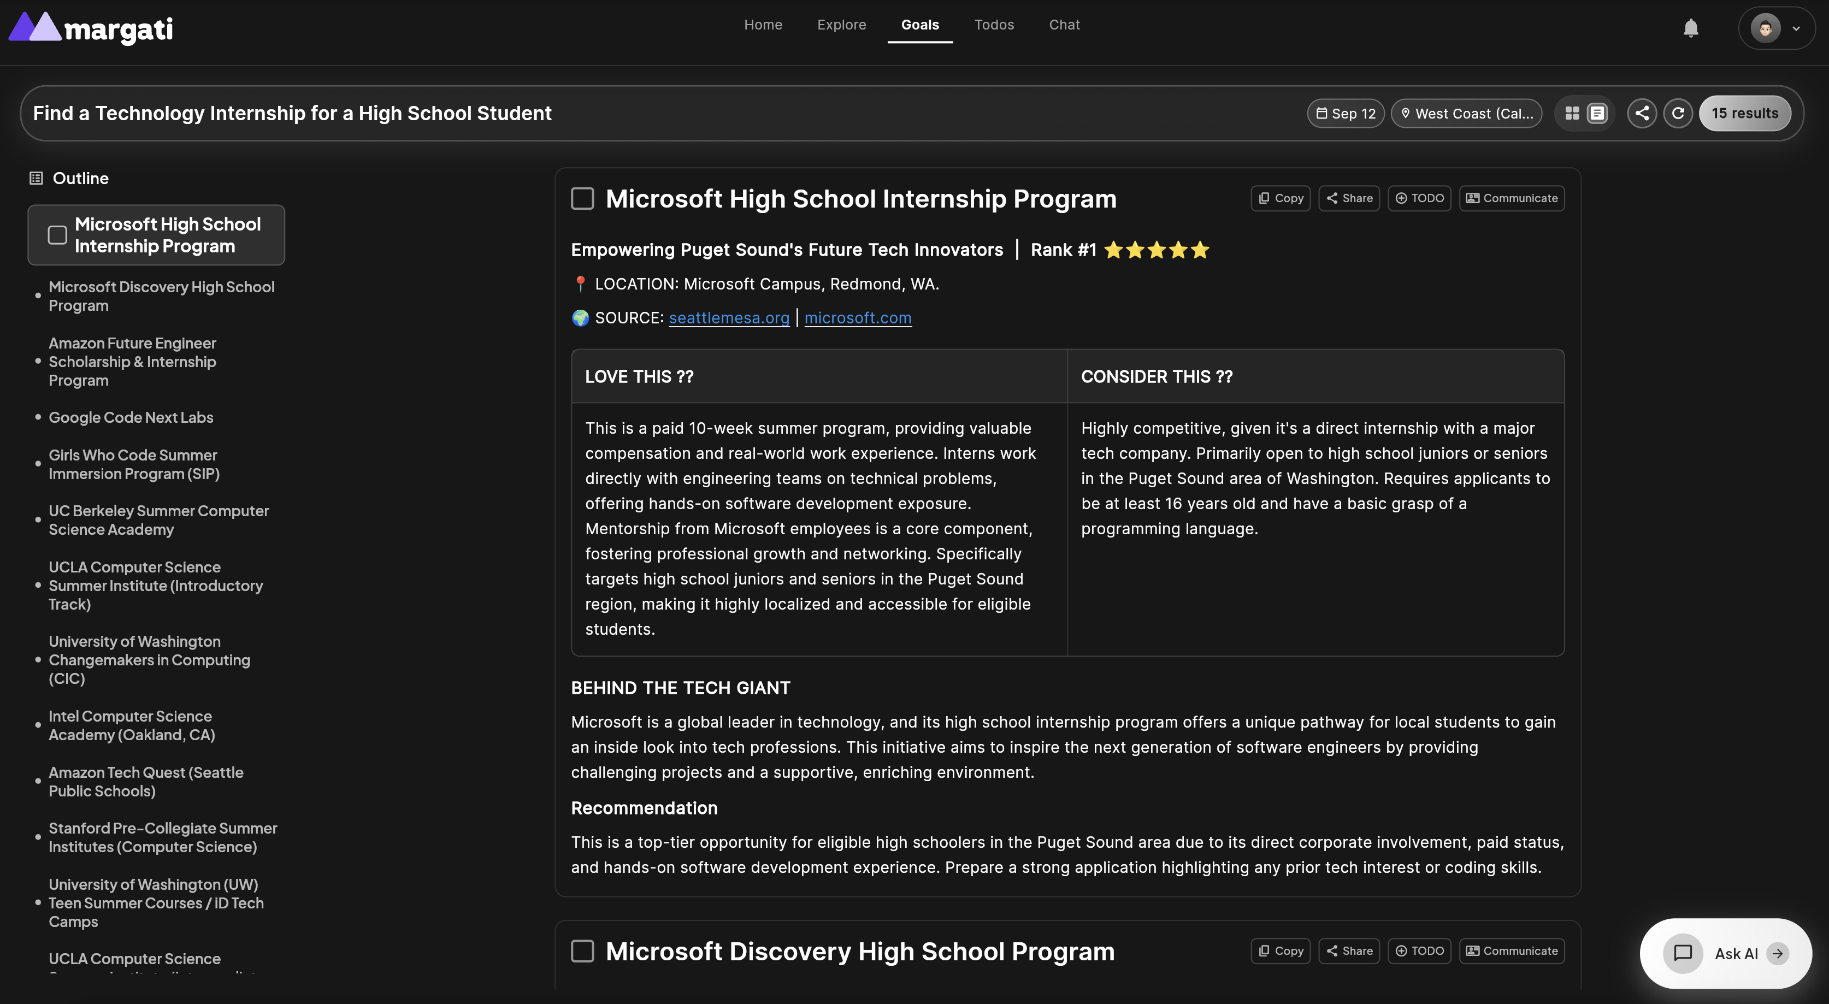Open the seattlemesa.org source link
Image resolution: width=1829 pixels, height=1004 pixels.
[x=728, y=318]
